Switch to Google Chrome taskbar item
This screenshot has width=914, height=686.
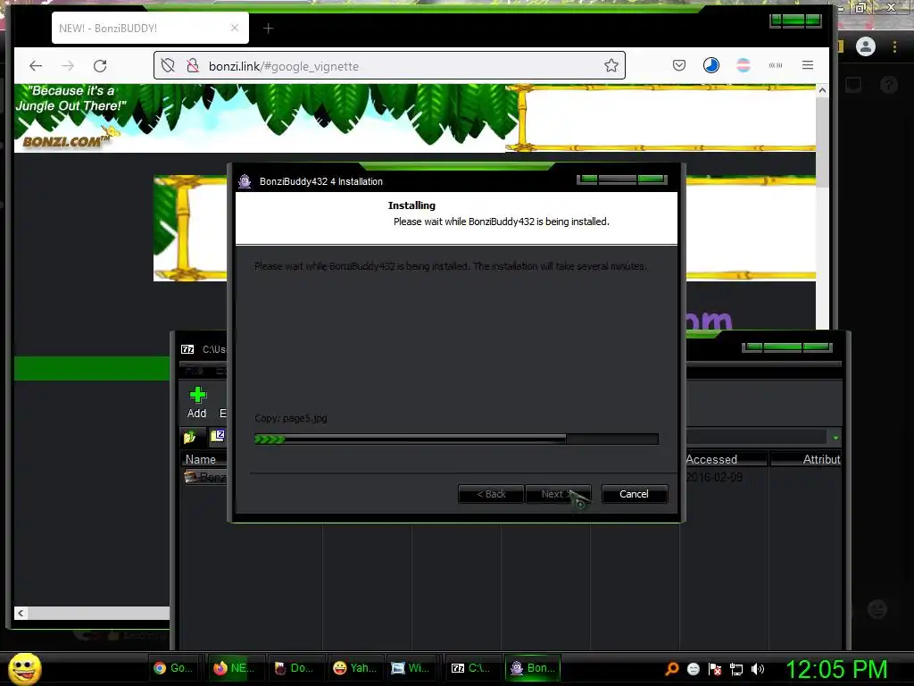click(173, 668)
